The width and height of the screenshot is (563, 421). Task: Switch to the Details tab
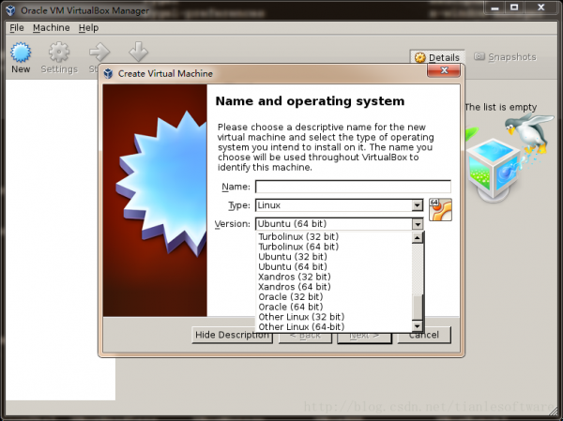[x=437, y=57]
